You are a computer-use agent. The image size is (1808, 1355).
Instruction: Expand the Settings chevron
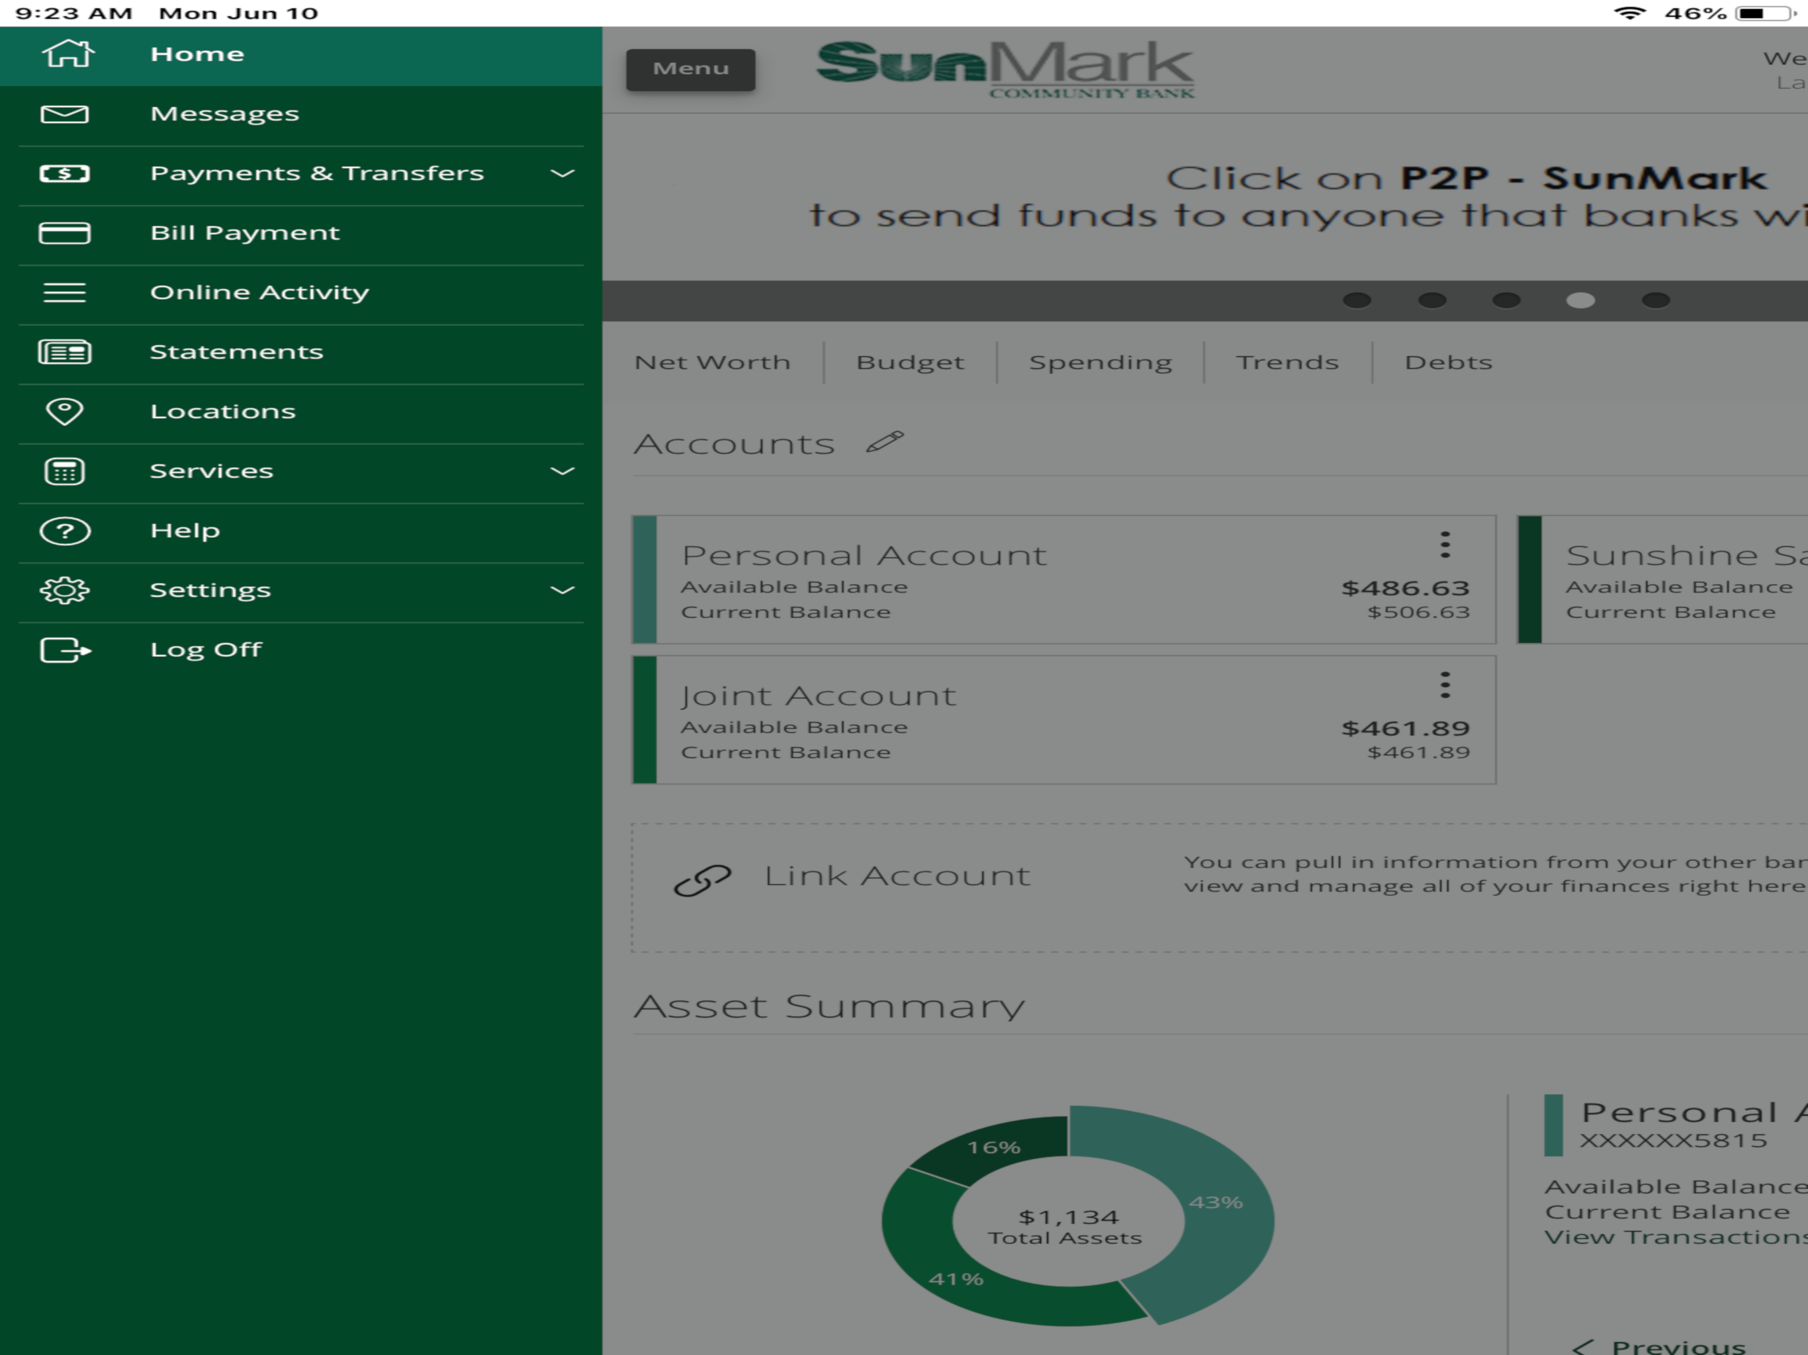(563, 590)
